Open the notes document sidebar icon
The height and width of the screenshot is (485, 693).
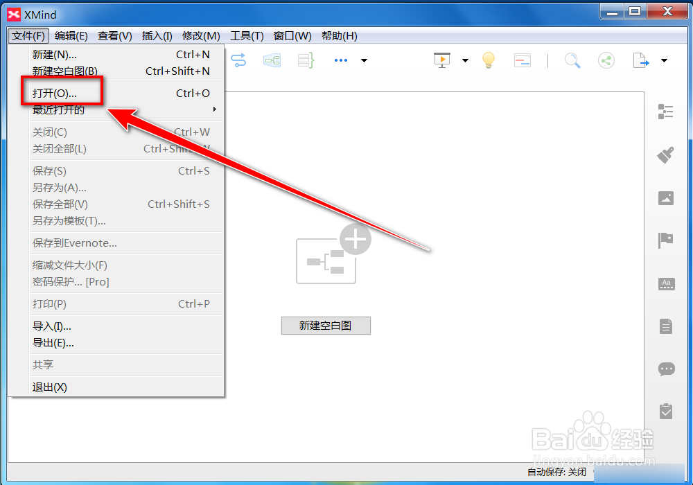pos(666,326)
